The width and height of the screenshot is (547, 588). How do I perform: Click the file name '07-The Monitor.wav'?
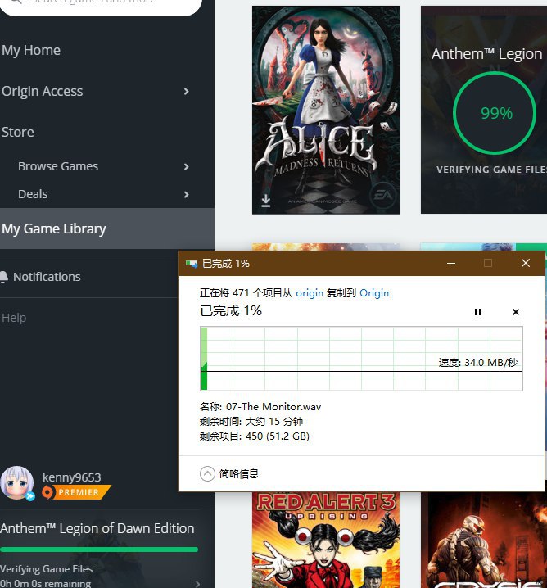(273, 407)
